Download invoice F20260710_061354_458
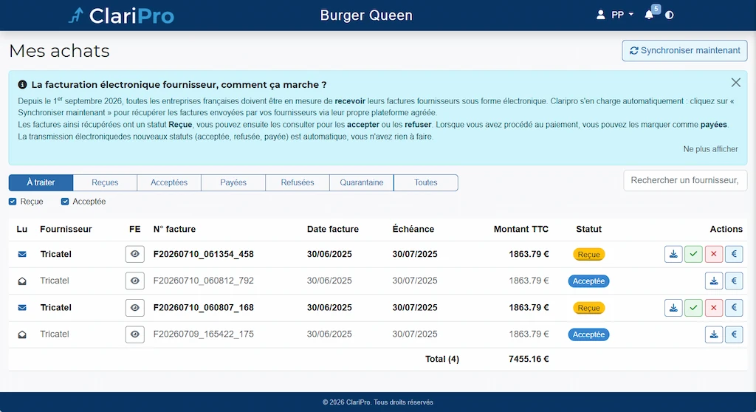Viewport: 756px width, 412px height. [673, 254]
